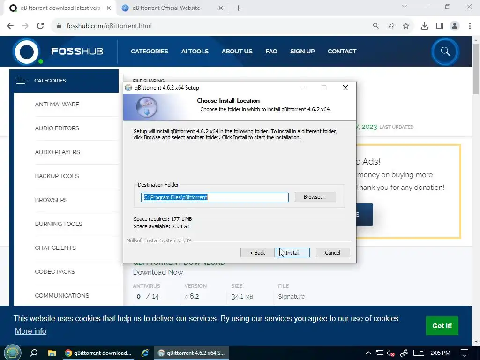Reload the FossHub page
The image size is (480, 360).
pyautogui.click(x=40, y=26)
